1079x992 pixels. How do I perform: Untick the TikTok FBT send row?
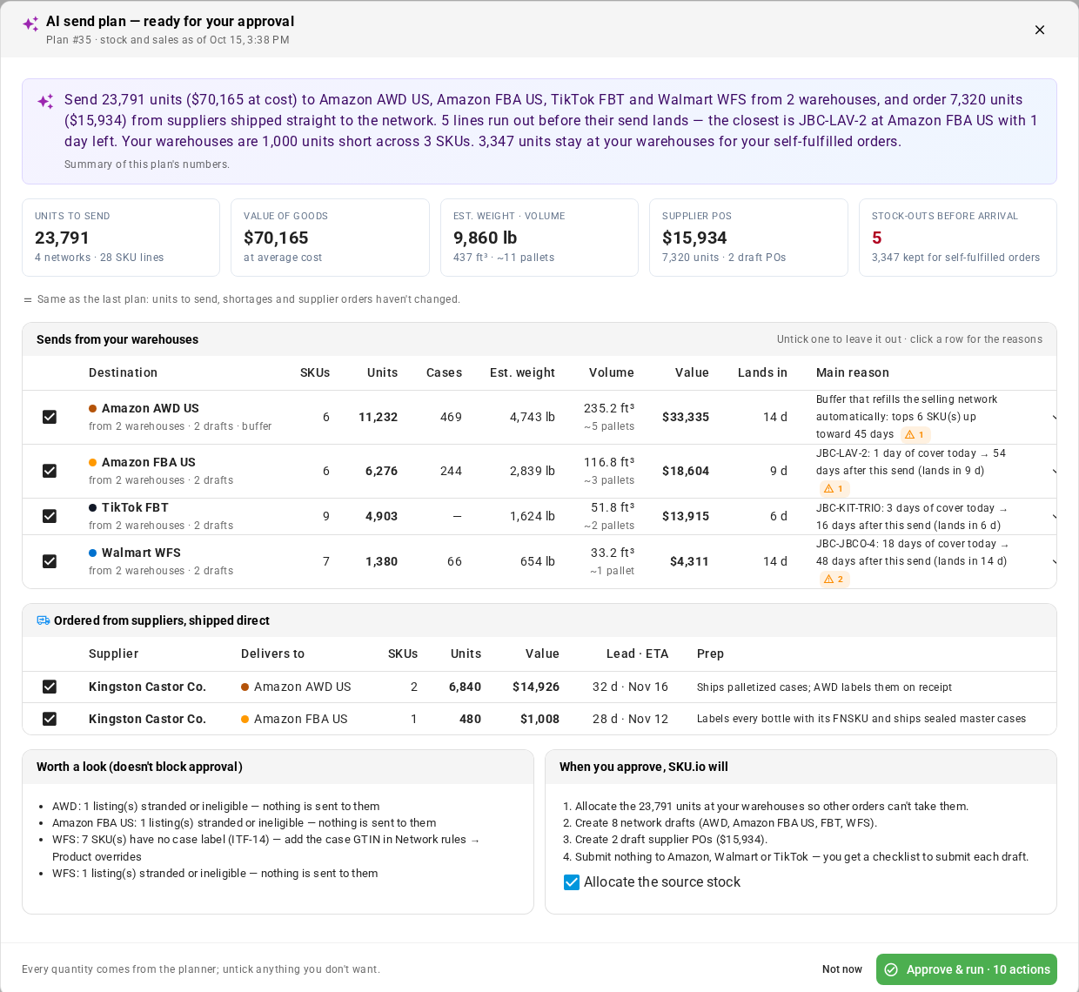pyautogui.click(x=50, y=516)
